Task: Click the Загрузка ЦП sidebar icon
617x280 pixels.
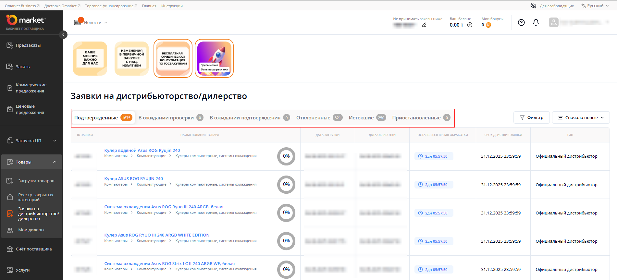Action: [10, 140]
